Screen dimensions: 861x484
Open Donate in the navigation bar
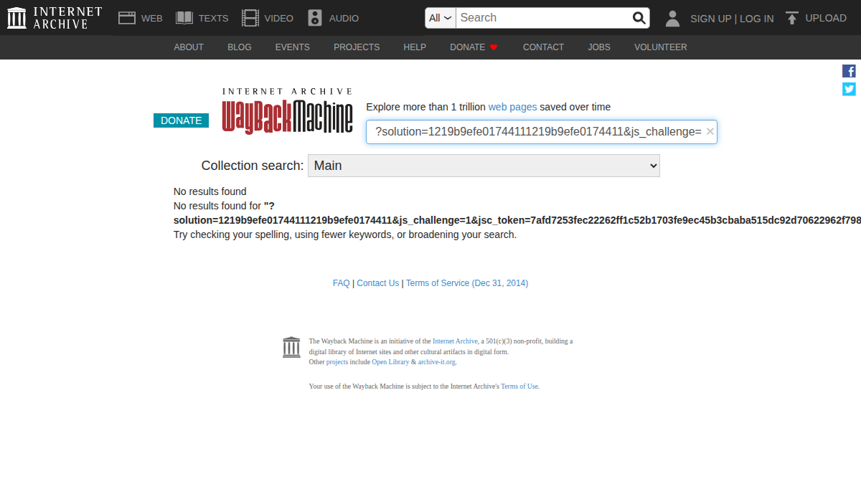[x=474, y=47]
